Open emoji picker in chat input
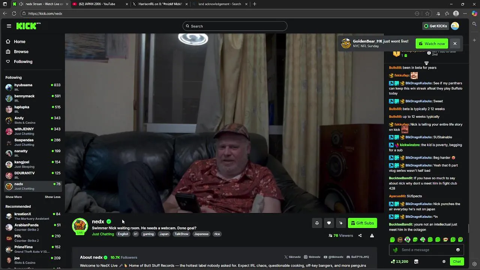 click(458, 250)
